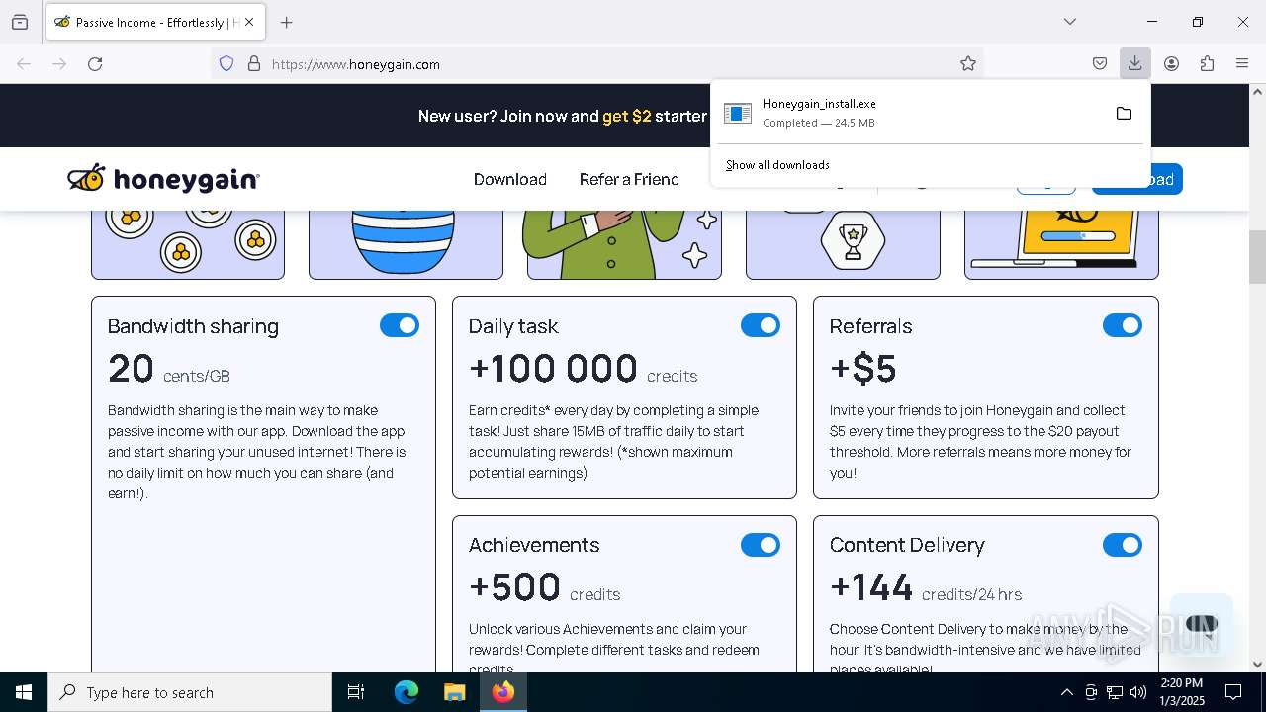Open the chat widget button
Screen dimensions: 1266x712
[1201, 624]
